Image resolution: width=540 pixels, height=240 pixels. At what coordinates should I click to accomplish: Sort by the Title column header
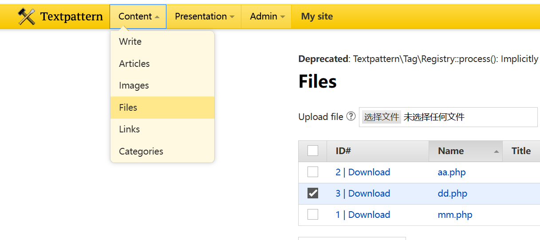click(x=521, y=151)
